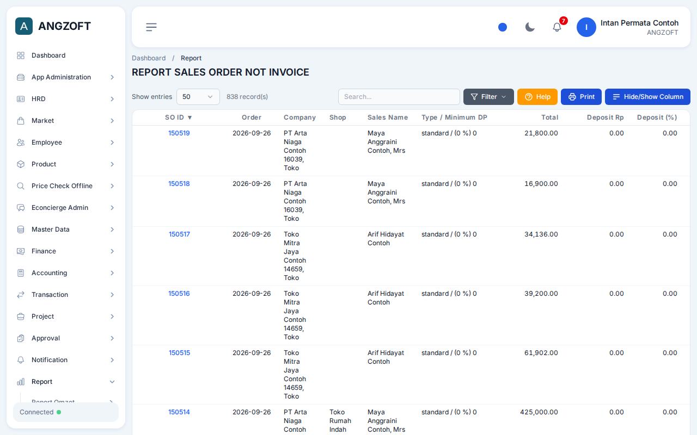Open the Report sidebar menu item
This screenshot has width=697, height=435.
(x=66, y=382)
